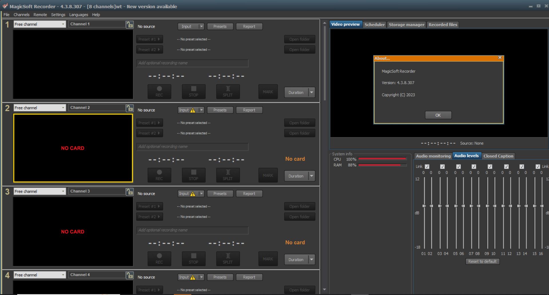Click the scroll down arrow of channel list
This screenshot has height=295, width=549.
click(x=324, y=290)
